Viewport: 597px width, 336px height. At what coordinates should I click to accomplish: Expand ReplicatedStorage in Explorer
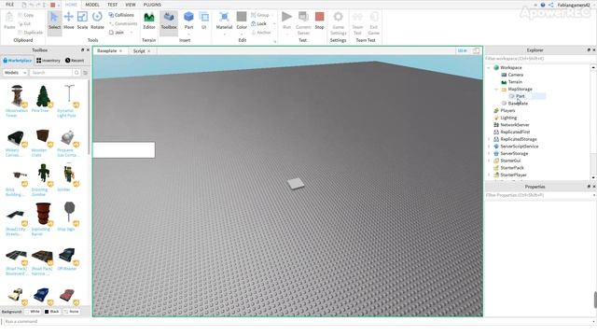pyautogui.click(x=489, y=139)
